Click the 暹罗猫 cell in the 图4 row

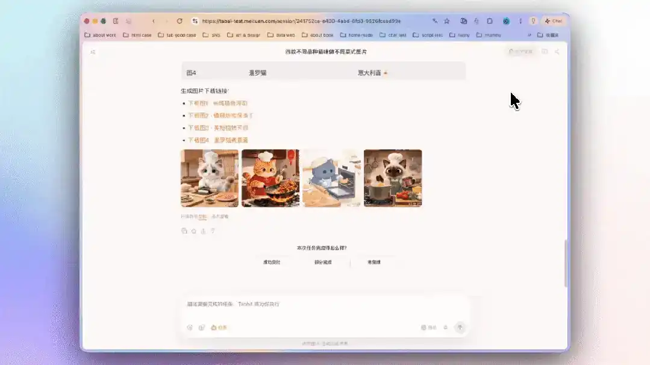257,73
